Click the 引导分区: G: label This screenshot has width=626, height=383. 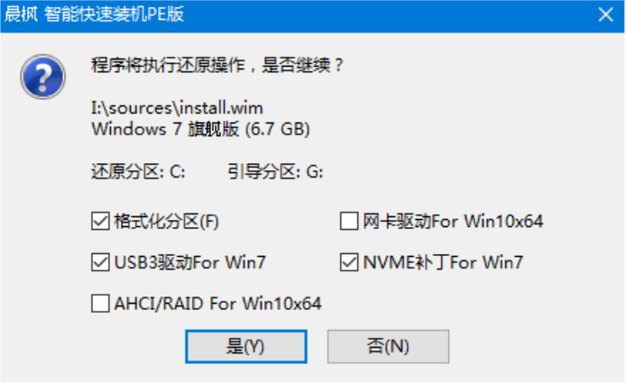coord(275,172)
